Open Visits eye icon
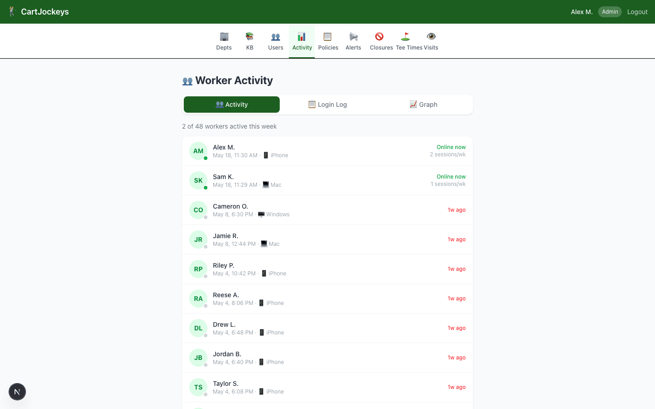The height and width of the screenshot is (409, 655). [x=431, y=36]
